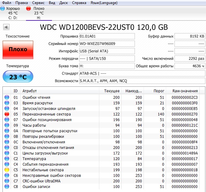This screenshot has width=206, height=192.
Task: Click the worst value 84 for Температура
Action: click(x=140, y=159)
